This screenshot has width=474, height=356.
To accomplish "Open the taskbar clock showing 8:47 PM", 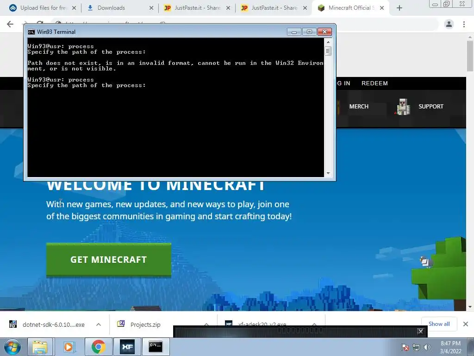I will pyautogui.click(x=450, y=347).
